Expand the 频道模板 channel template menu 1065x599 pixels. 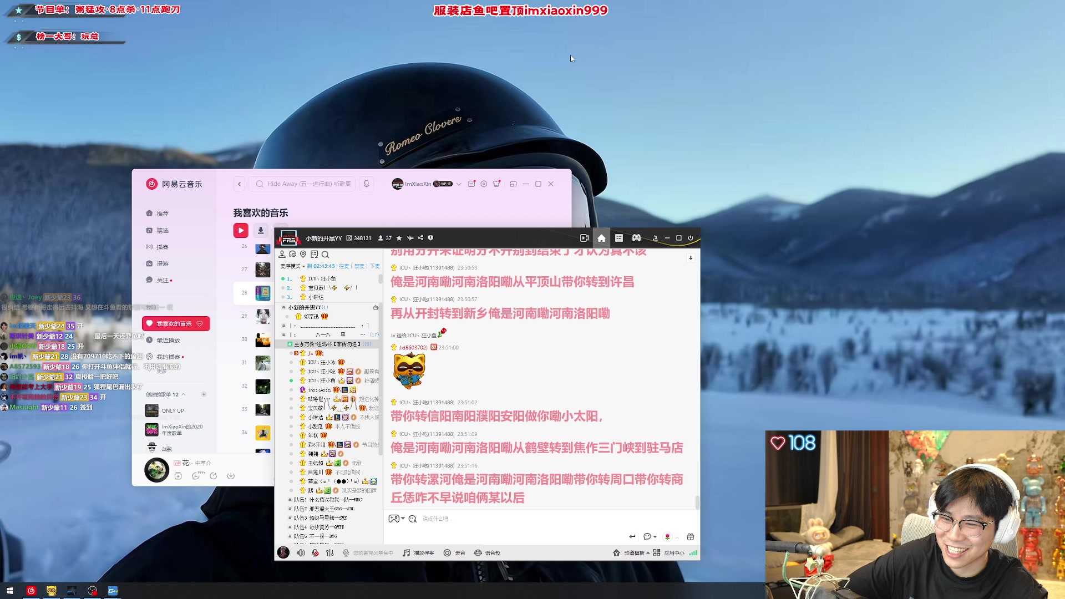[x=636, y=553]
